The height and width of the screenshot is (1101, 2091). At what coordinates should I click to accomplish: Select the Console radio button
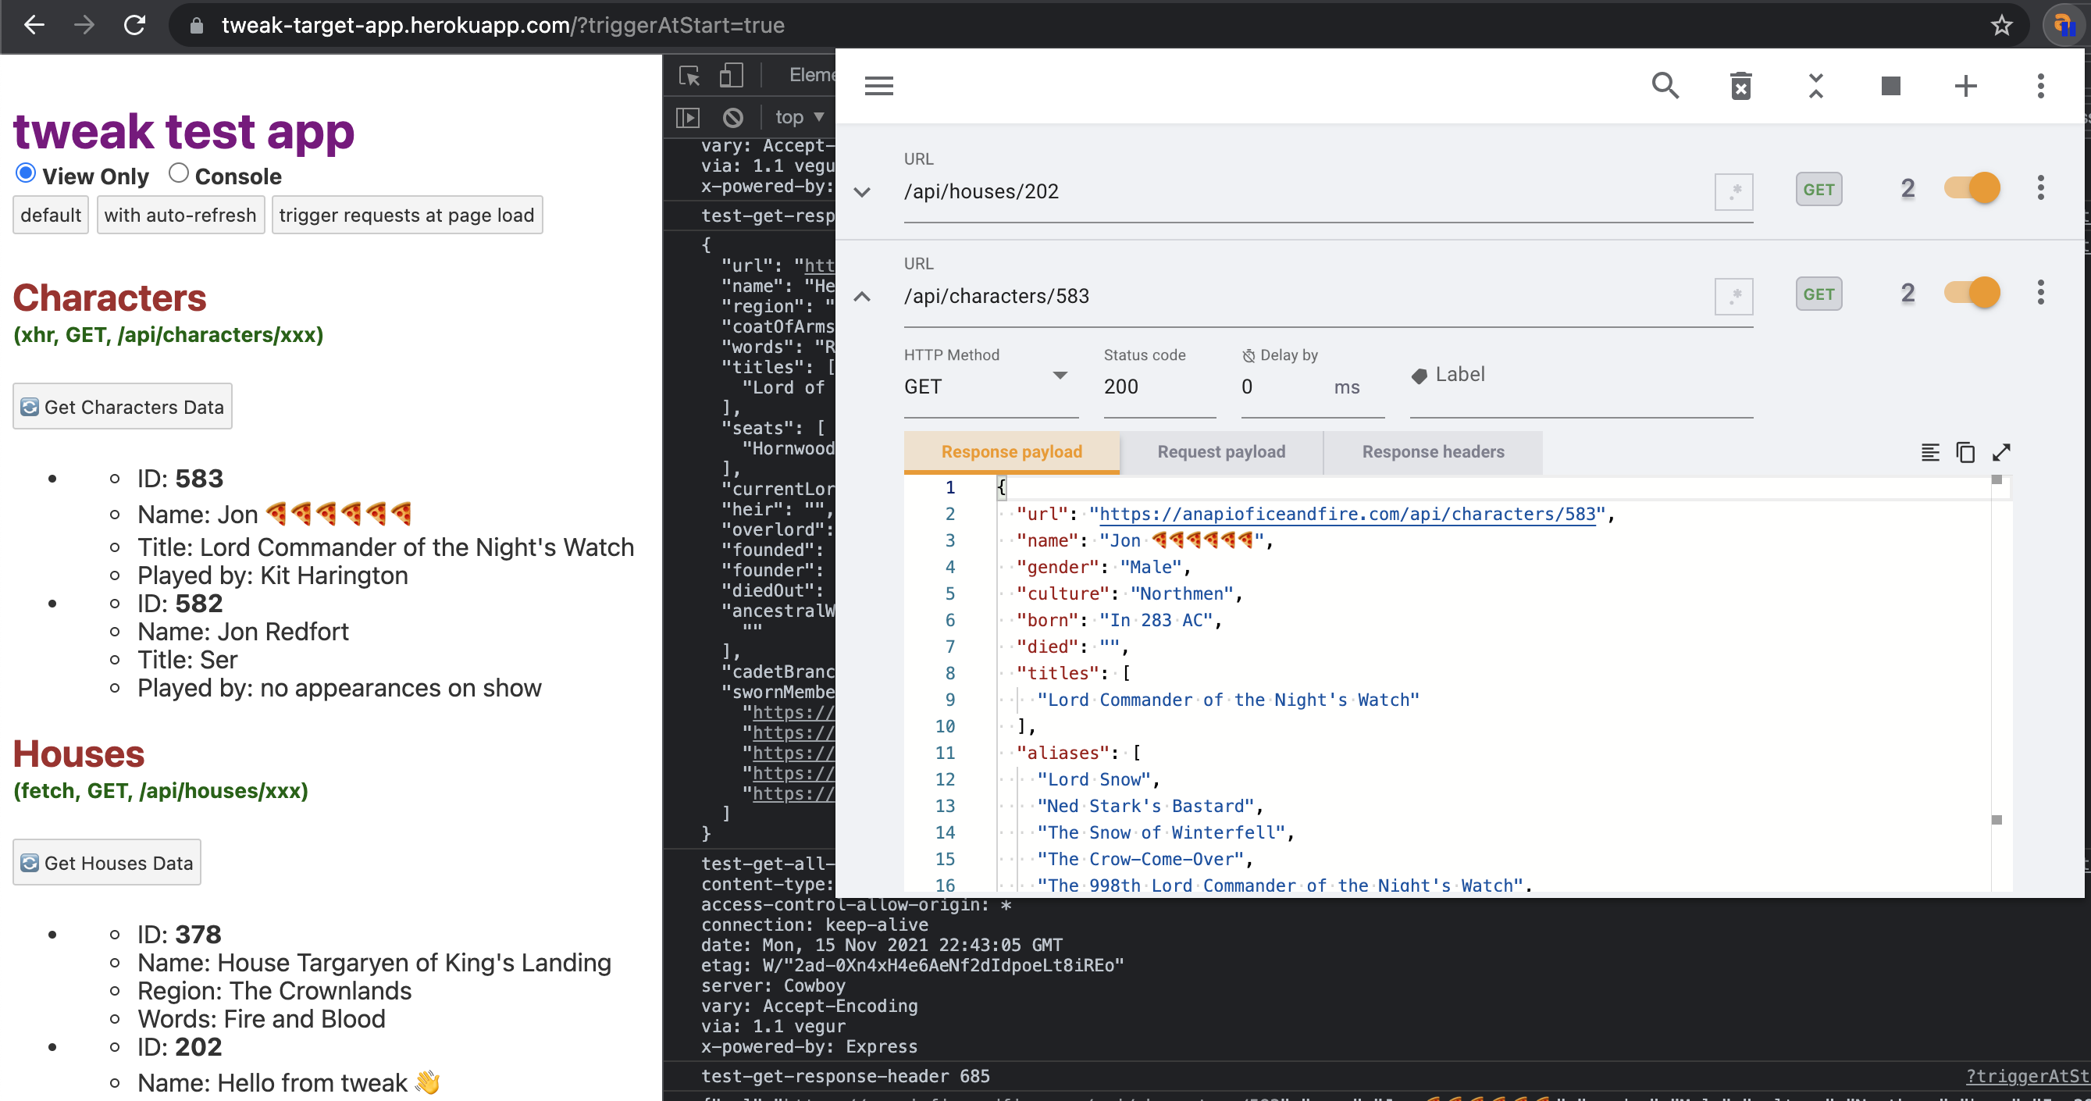(x=179, y=174)
